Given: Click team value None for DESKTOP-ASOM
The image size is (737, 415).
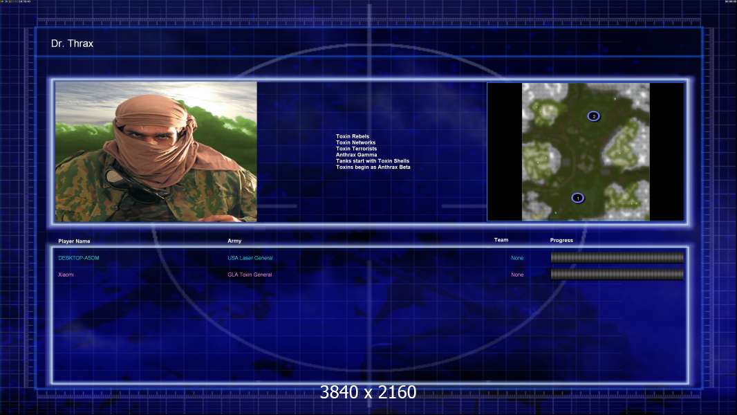Looking at the screenshot, I should pyautogui.click(x=517, y=258).
